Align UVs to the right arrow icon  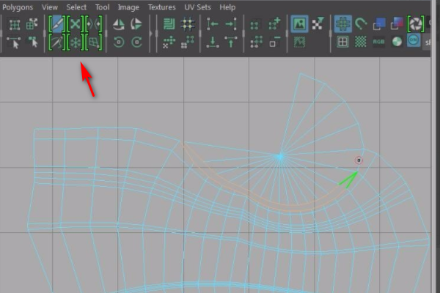[231, 24]
